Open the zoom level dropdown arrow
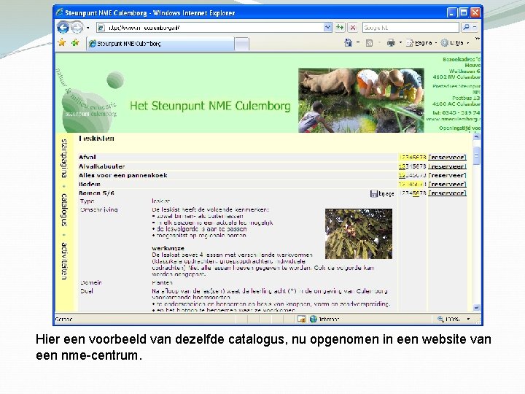Image resolution: width=525 pixels, height=394 pixels. pos(468,320)
